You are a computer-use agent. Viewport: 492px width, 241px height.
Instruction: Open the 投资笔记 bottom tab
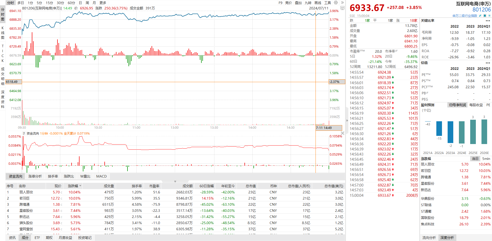coord(85,238)
